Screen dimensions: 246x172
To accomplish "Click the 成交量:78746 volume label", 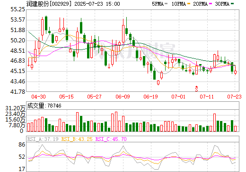I will point(44,106).
